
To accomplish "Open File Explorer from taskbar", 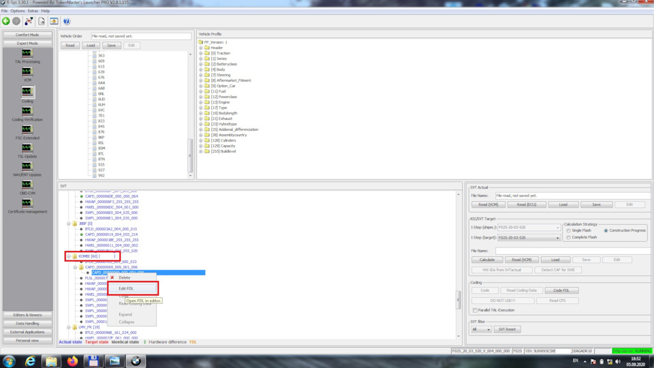I will (51, 361).
